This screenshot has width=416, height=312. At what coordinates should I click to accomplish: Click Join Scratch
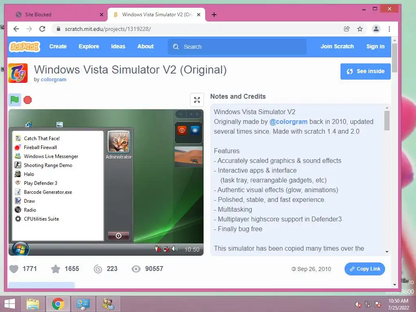(x=337, y=46)
